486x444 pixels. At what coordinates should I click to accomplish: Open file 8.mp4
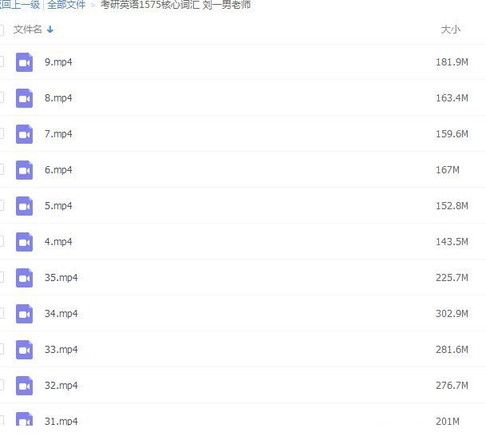pos(58,98)
